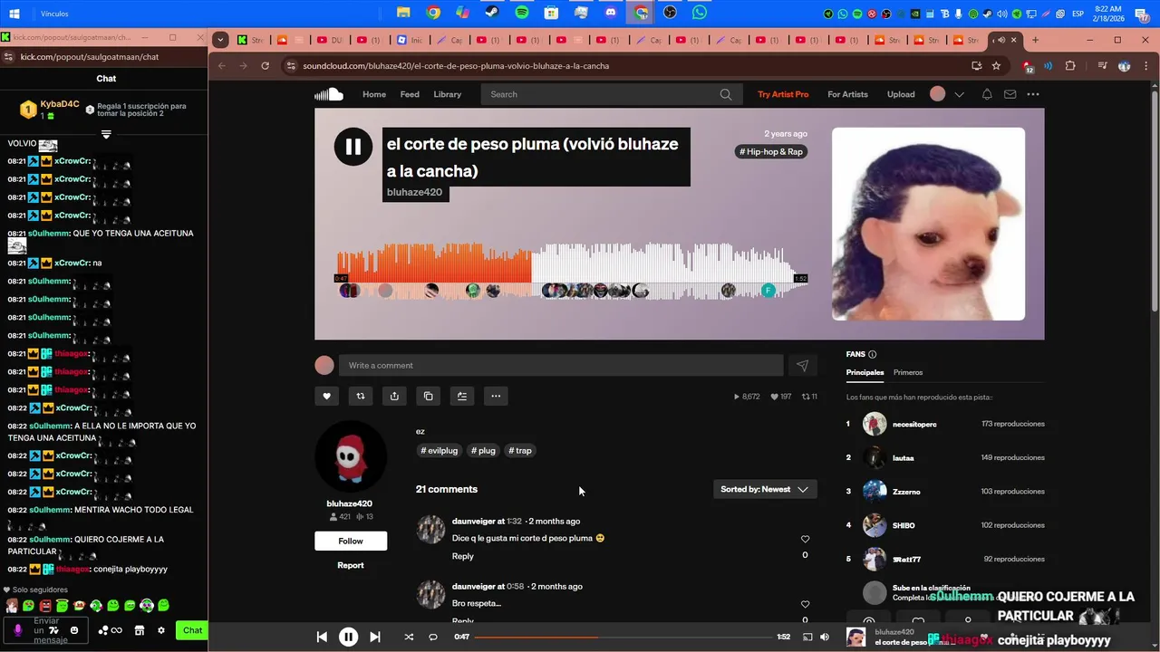Click the '# Hip-hop & Rap' genre tag
This screenshot has width=1160, height=652.
[x=771, y=152]
